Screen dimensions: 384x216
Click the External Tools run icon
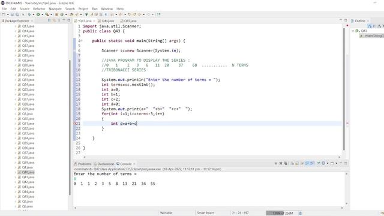pos(47,14)
